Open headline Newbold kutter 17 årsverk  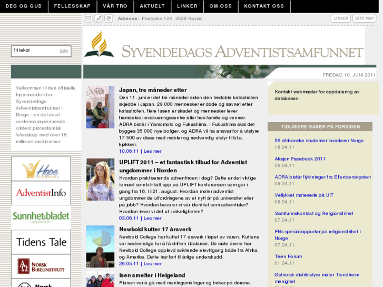tap(155, 229)
